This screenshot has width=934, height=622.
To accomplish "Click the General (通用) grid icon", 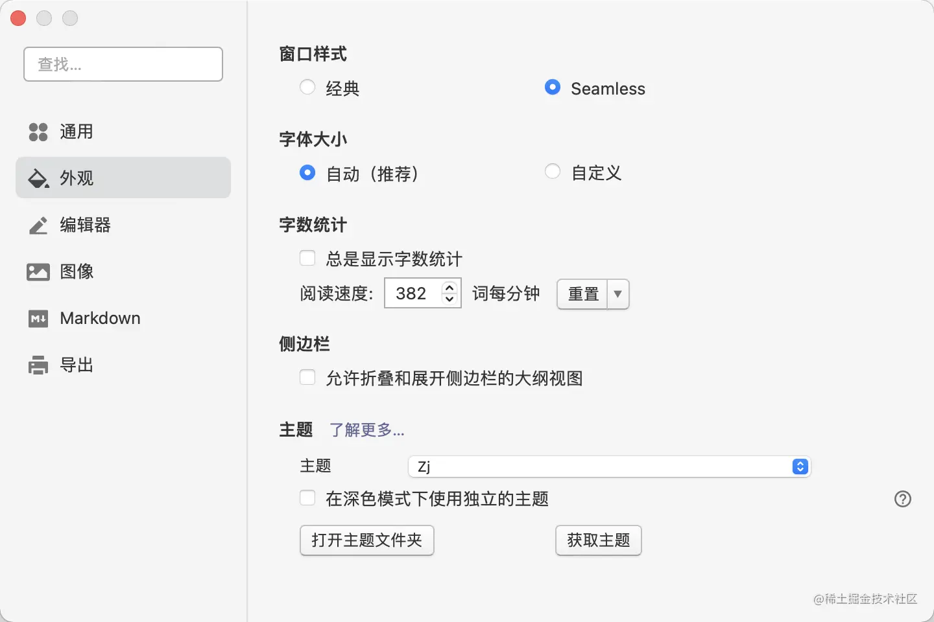I will 38,132.
